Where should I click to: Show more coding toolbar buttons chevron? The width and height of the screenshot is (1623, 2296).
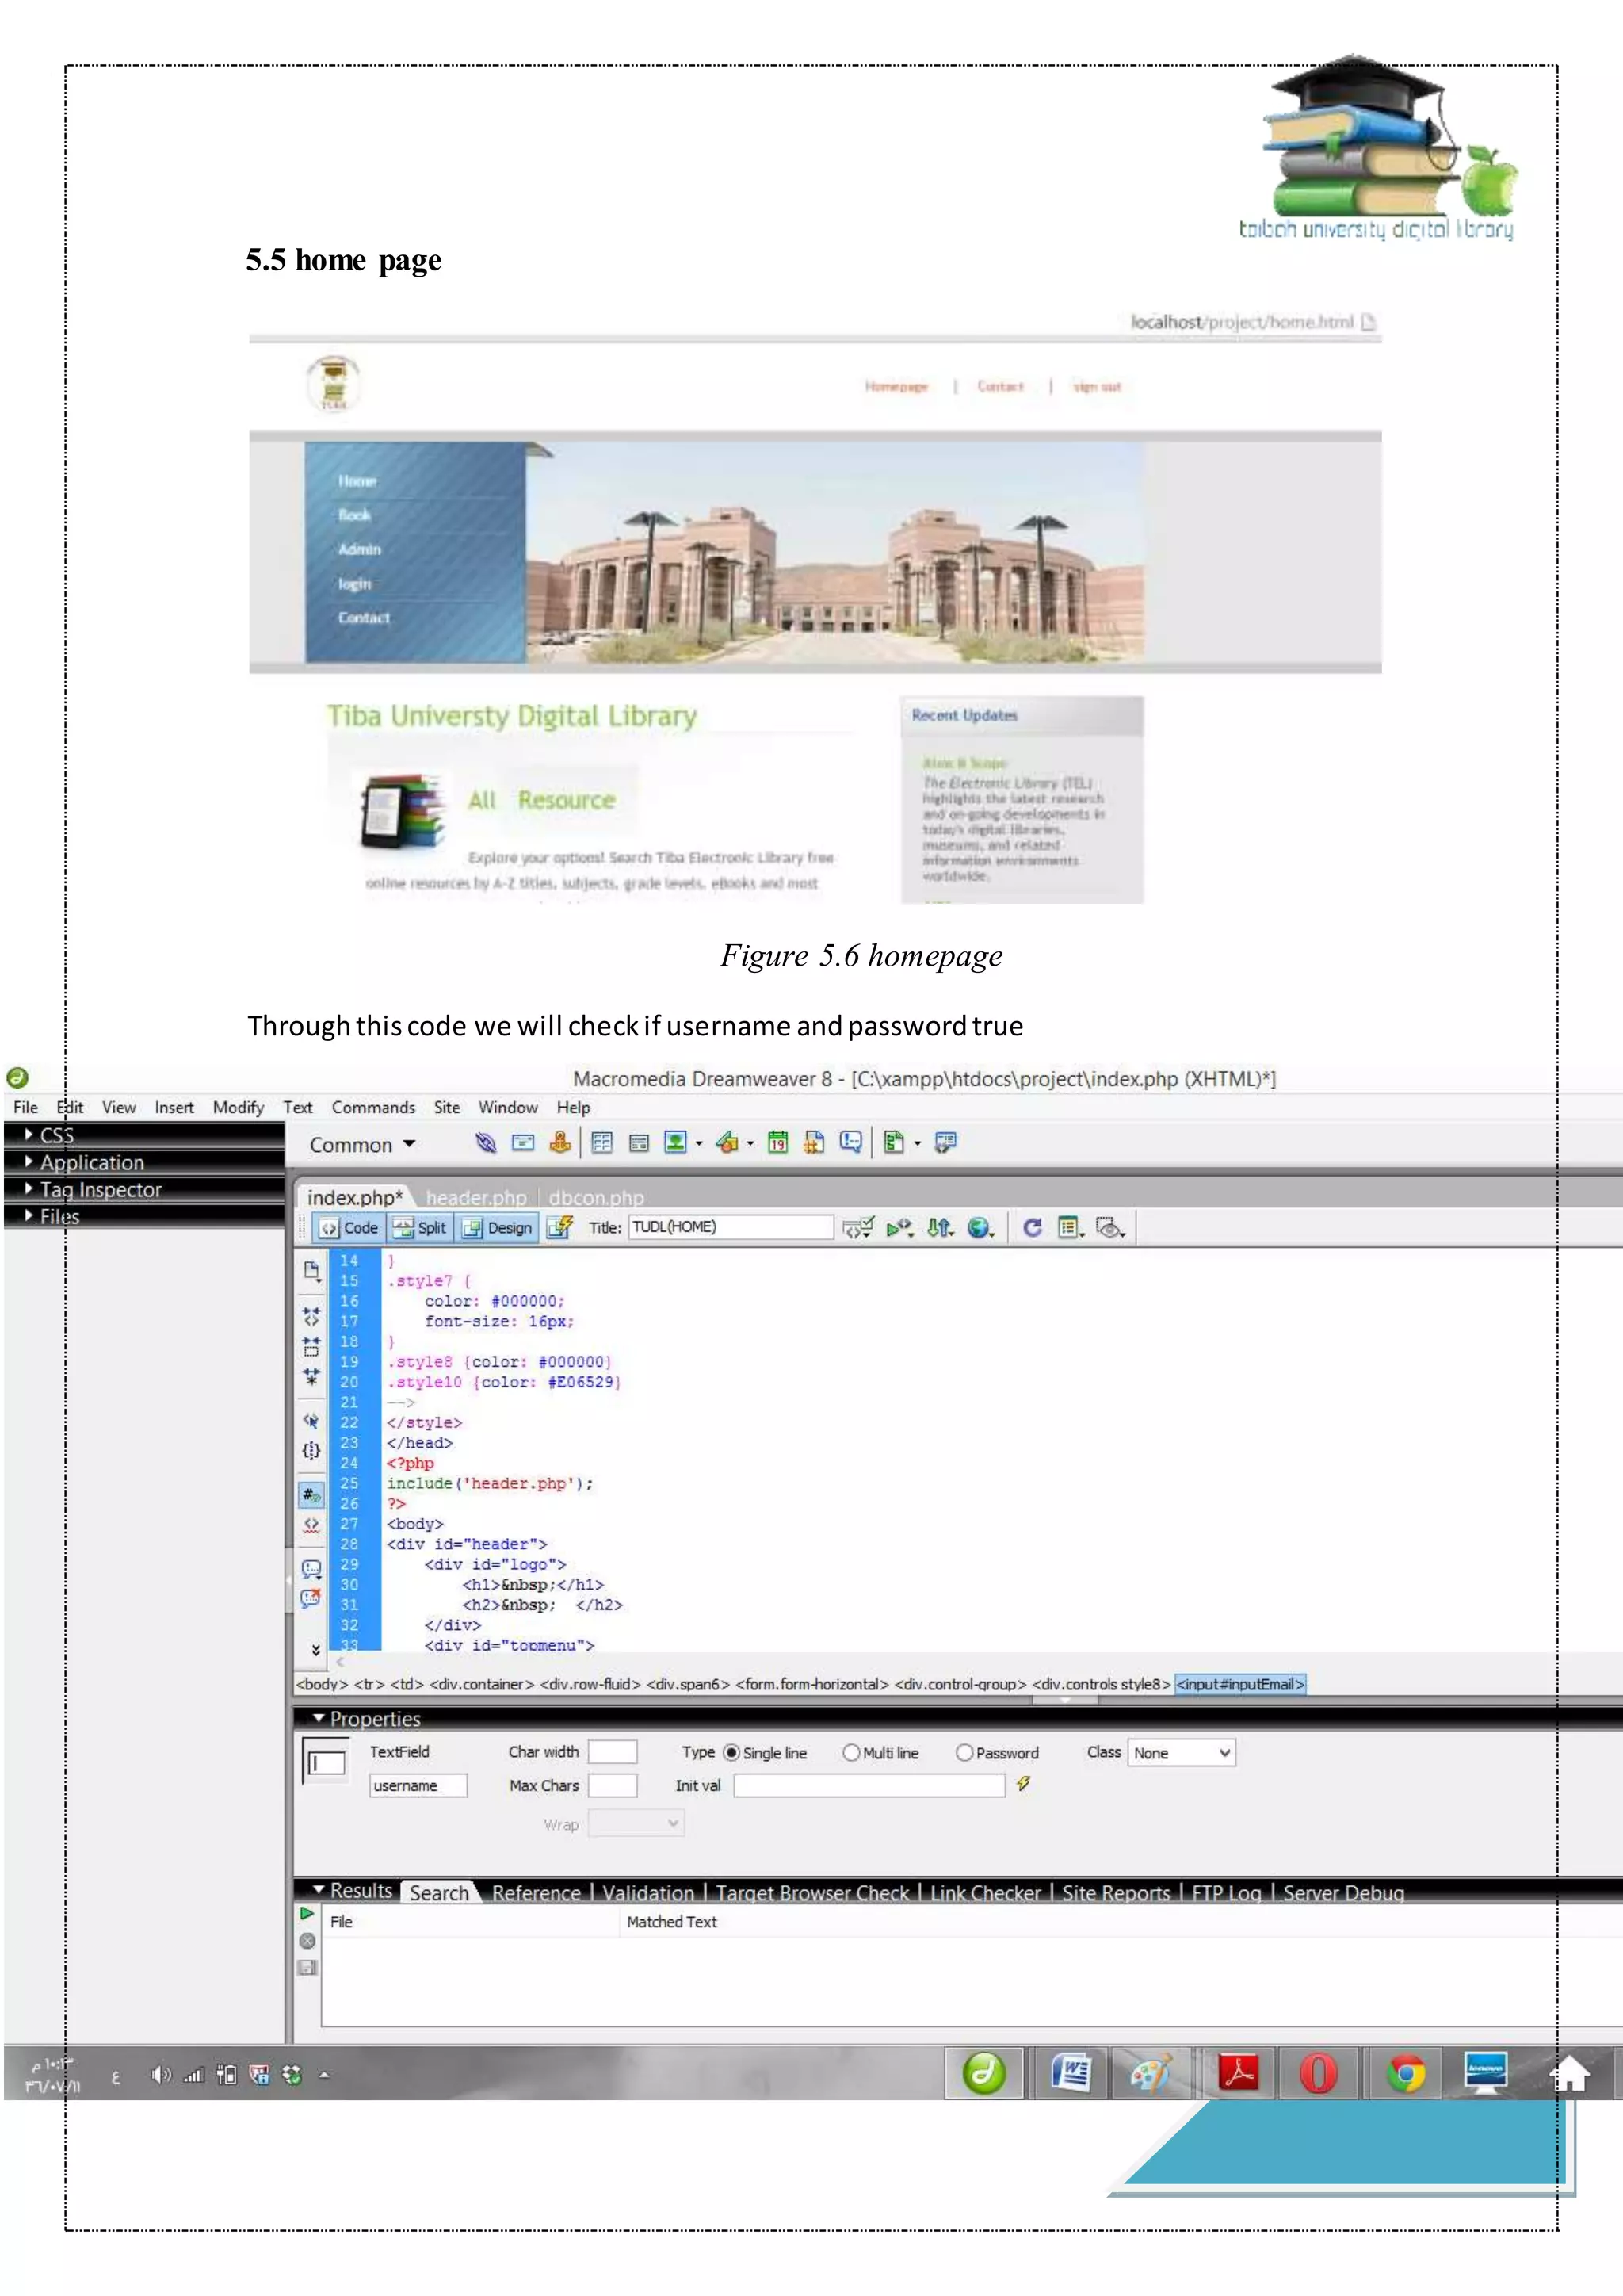pyautogui.click(x=316, y=1650)
